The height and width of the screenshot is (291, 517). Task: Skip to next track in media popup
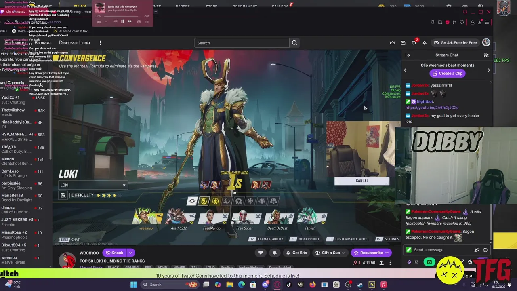pos(129,21)
